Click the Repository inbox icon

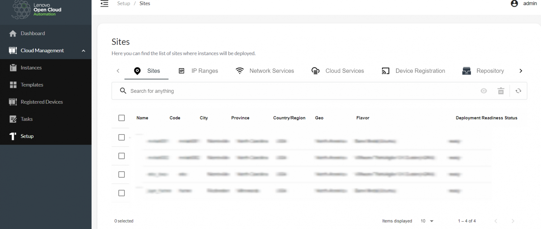(x=467, y=71)
